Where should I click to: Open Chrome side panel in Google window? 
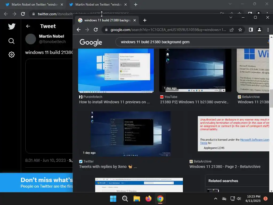coord(251,30)
